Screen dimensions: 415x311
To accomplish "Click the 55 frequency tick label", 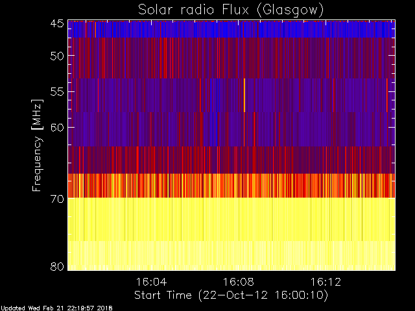I will (57, 92).
